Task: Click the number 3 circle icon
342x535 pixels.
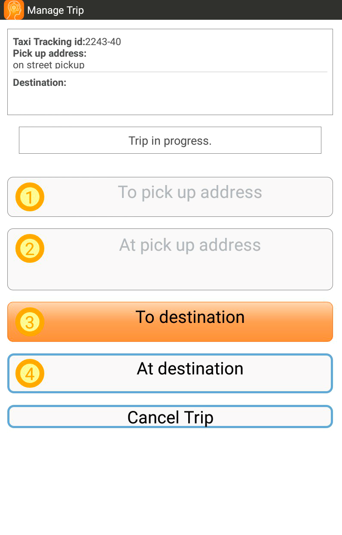Action: click(30, 322)
